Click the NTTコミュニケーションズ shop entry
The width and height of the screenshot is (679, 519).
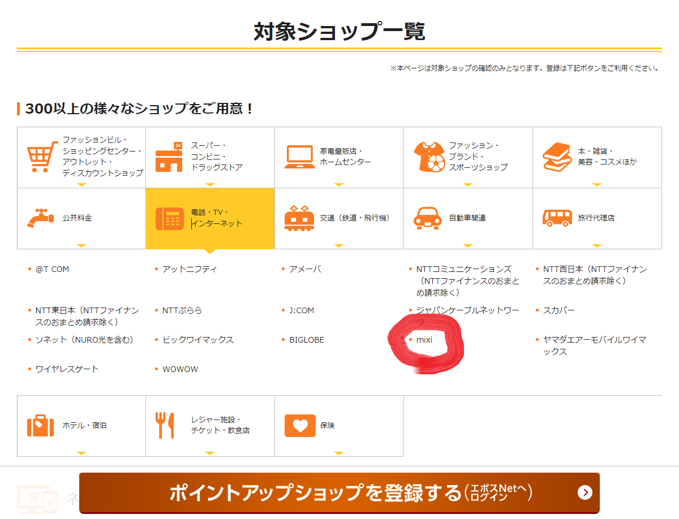(x=468, y=281)
